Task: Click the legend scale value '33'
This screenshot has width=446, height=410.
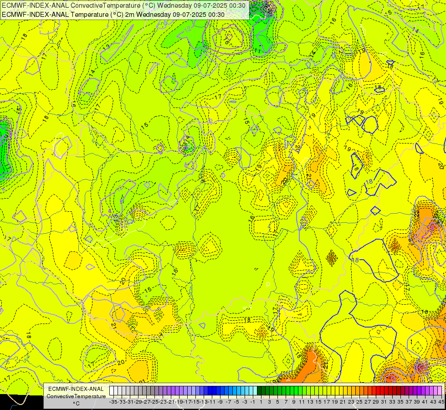Action: 392,402
